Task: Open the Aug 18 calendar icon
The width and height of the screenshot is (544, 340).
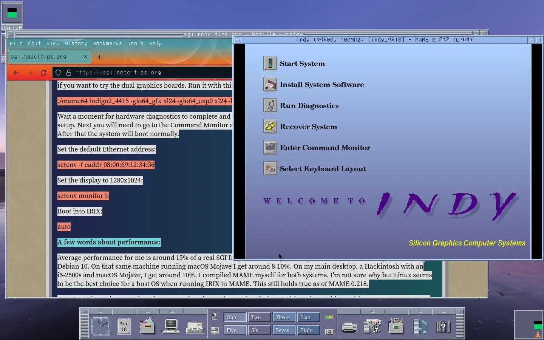Action: [x=124, y=326]
